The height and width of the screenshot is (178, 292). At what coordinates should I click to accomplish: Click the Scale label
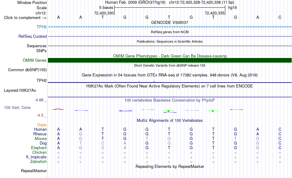(41, 8)
